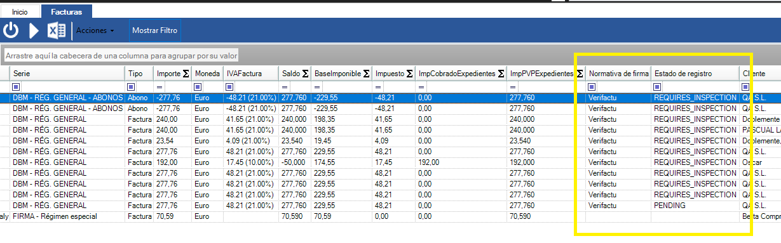781x243 pixels.
Task: Open equals filter operator under Saldo column
Action: tap(285, 87)
